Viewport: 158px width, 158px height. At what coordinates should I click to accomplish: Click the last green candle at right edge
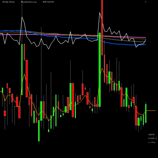click(x=146, y=113)
